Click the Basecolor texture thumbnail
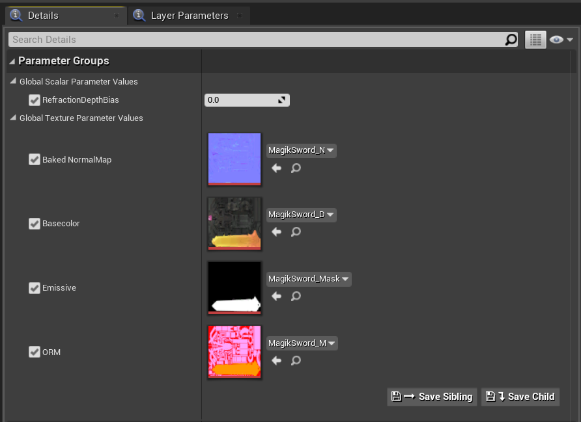This screenshot has width=581, height=422. click(234, 224)
